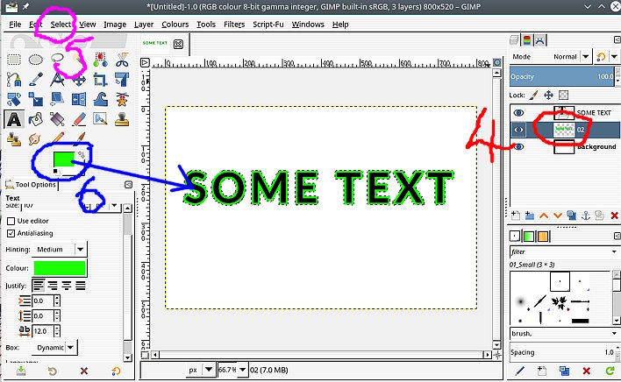Select the Pencil tool

click(57, 138)
